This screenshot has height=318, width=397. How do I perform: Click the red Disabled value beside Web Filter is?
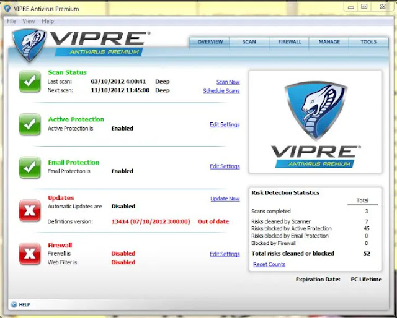tap(123, 262)
